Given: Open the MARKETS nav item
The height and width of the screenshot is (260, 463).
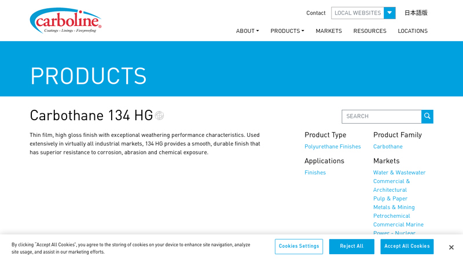Looking at the screenshot, I should coord(329,31).
